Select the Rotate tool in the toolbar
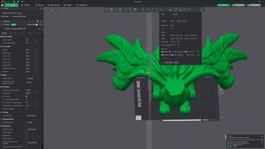Screen dimensions: 265x149 [x=147, y=10]
